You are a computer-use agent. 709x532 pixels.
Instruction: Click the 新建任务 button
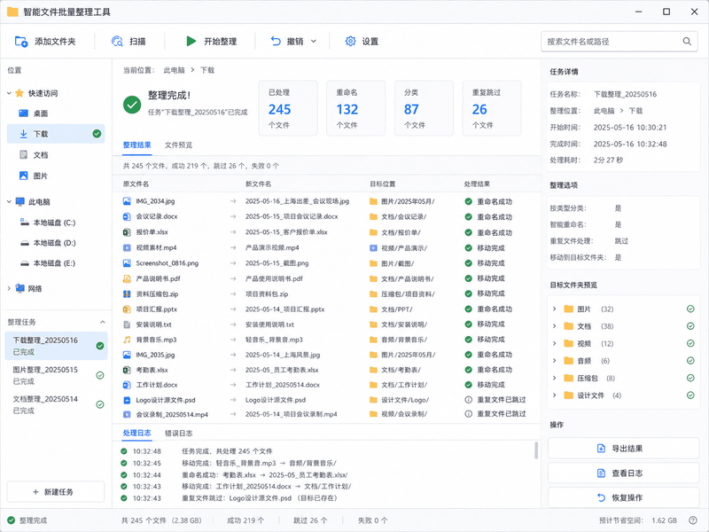pos(56,492)
